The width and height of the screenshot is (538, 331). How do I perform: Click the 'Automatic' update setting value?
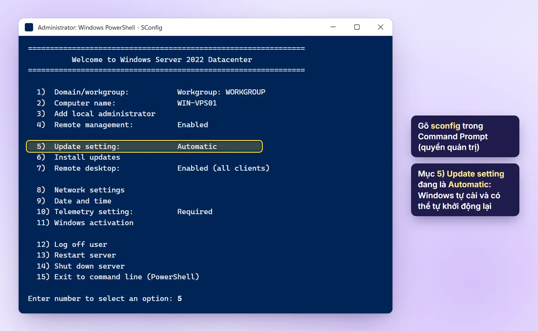[x=197, y=147]
